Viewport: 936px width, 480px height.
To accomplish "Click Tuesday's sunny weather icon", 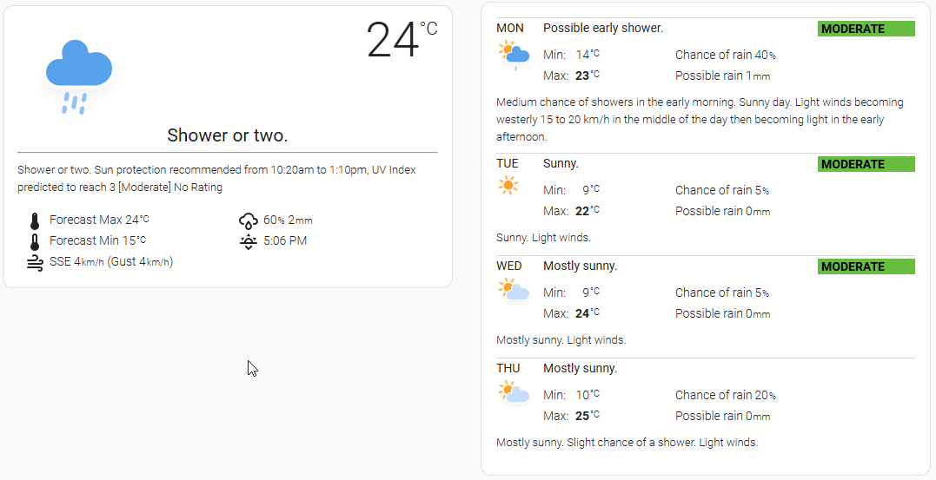I will tap(508, 186).
